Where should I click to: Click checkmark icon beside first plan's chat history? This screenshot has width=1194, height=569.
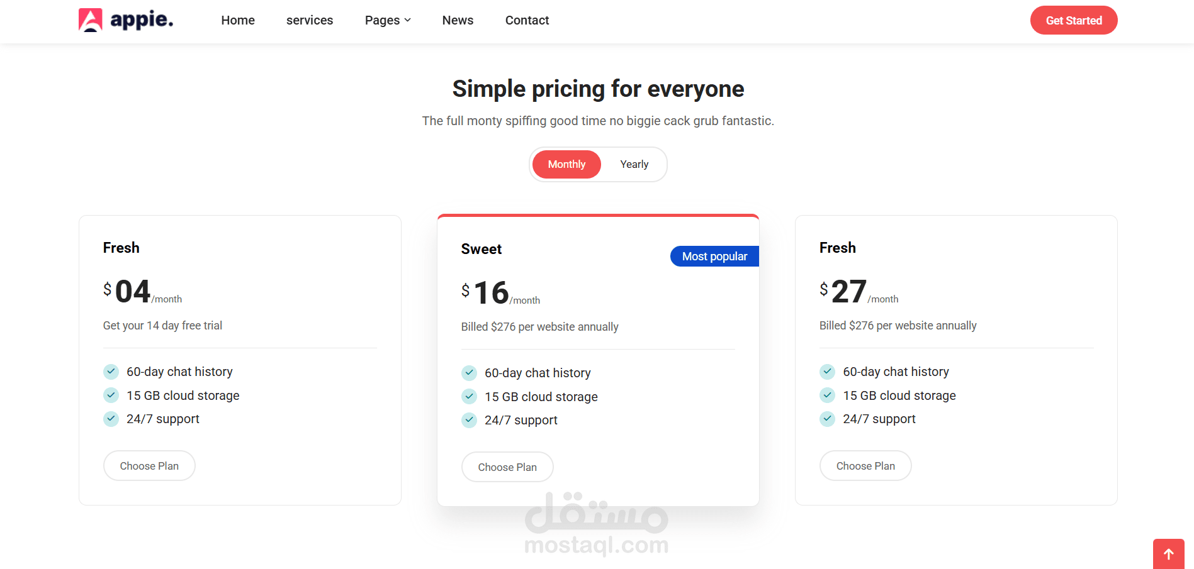(111, 372)
